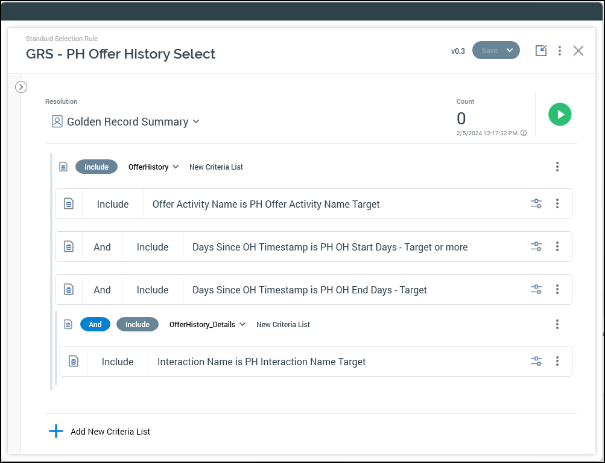This screenshot has height=463, width=605.
Task: Expand the left side panel arrow
Action: (x=21, y=87)
